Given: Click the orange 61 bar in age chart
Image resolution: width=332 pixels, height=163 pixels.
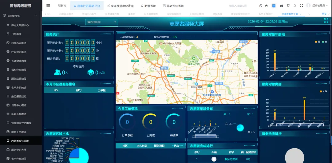Looking at the screenshot, I should tap(275, 61).
